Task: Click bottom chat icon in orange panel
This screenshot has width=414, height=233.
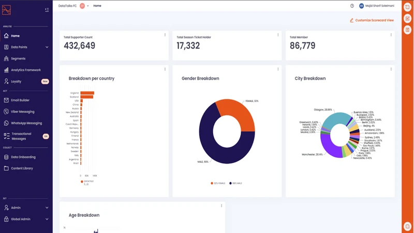Action: [x=407, y=226]
